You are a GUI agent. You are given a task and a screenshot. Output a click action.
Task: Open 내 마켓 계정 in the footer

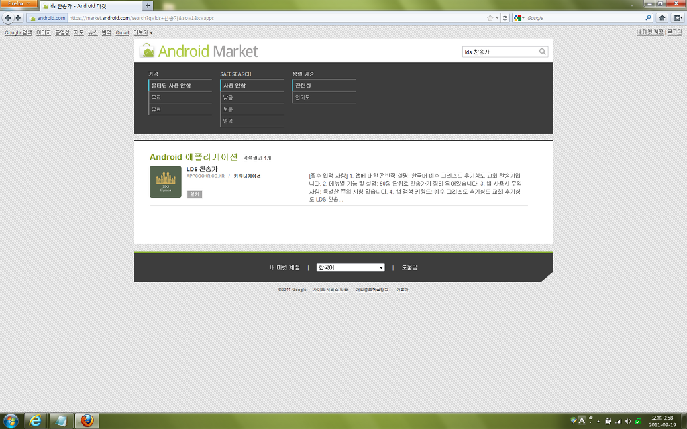284,267
